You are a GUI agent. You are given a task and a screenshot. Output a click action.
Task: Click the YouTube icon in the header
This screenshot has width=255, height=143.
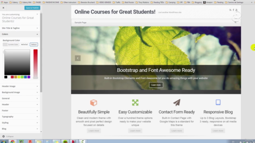236,10
